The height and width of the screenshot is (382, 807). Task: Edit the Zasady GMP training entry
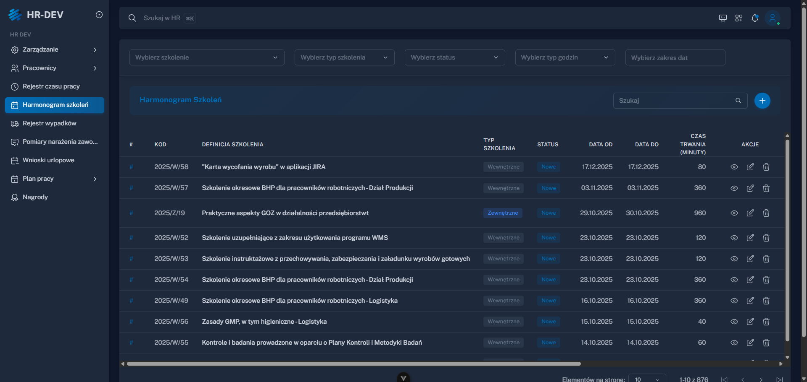click(x=751, y=322)
